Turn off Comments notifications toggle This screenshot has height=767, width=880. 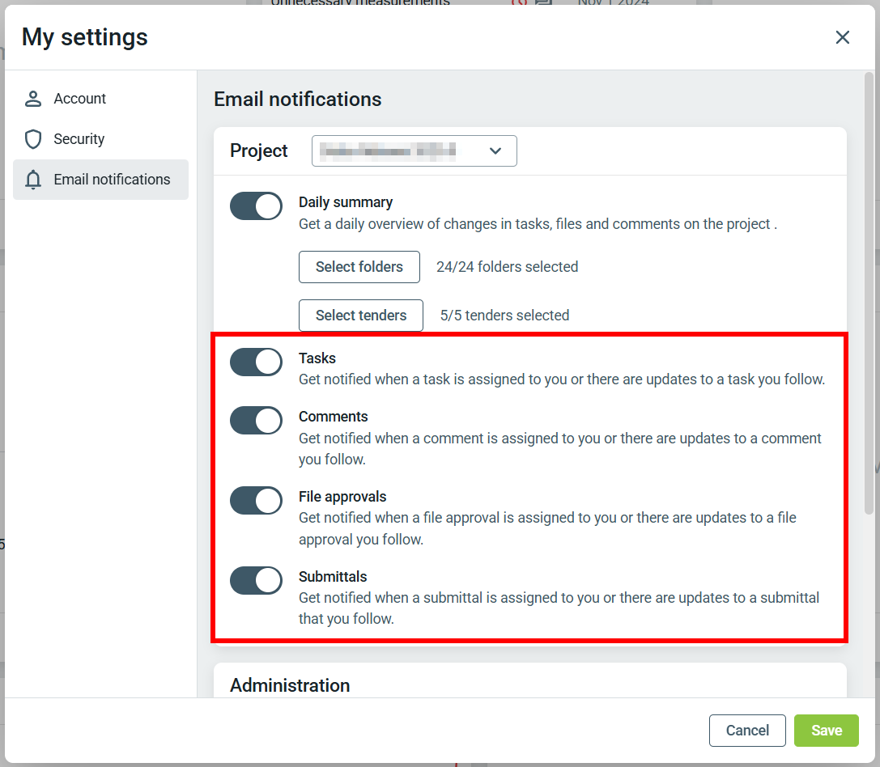click(x=256, y=421)
